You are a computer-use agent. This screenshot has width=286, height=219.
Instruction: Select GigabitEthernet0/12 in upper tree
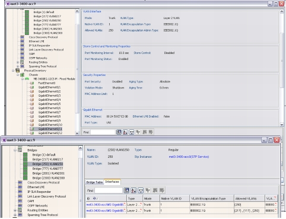50,133
